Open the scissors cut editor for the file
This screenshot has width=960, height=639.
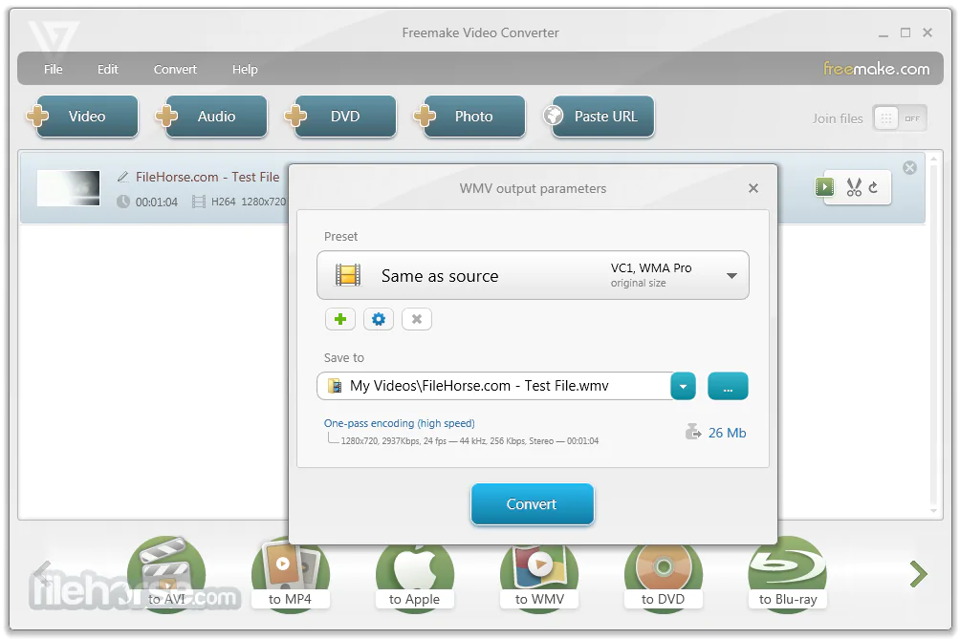[x=854, y=187]
